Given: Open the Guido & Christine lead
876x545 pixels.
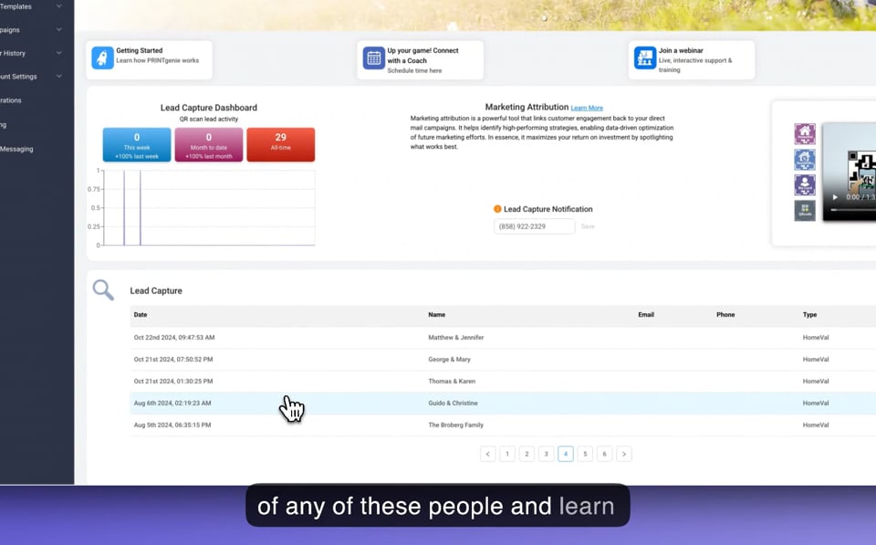Looking at the screenshot, I should pos(453,403).
